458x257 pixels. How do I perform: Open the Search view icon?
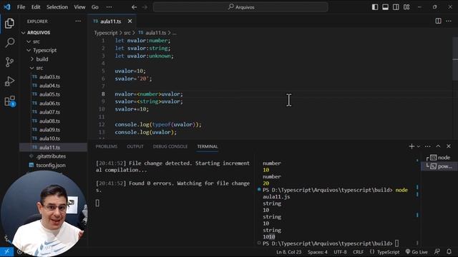tap(9, 43)
